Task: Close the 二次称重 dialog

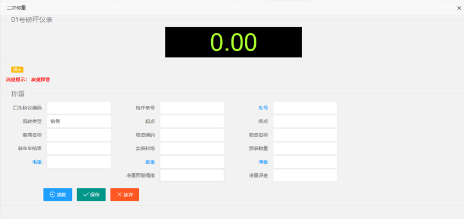Action: tap(459, 8)
